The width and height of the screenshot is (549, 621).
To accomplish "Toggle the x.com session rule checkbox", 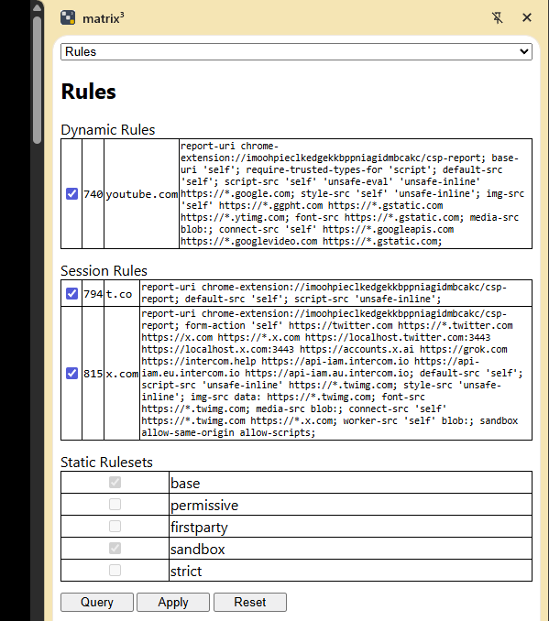I will [x=71, y=373].
